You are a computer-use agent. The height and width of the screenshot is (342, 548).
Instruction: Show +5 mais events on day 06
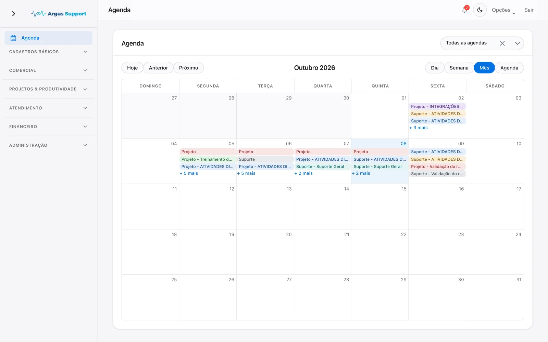(x=246, y=173)
